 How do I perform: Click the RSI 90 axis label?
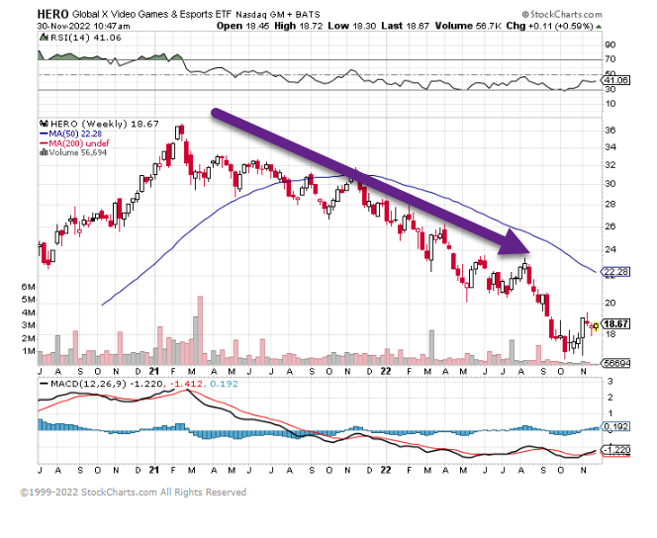point(610,45)
